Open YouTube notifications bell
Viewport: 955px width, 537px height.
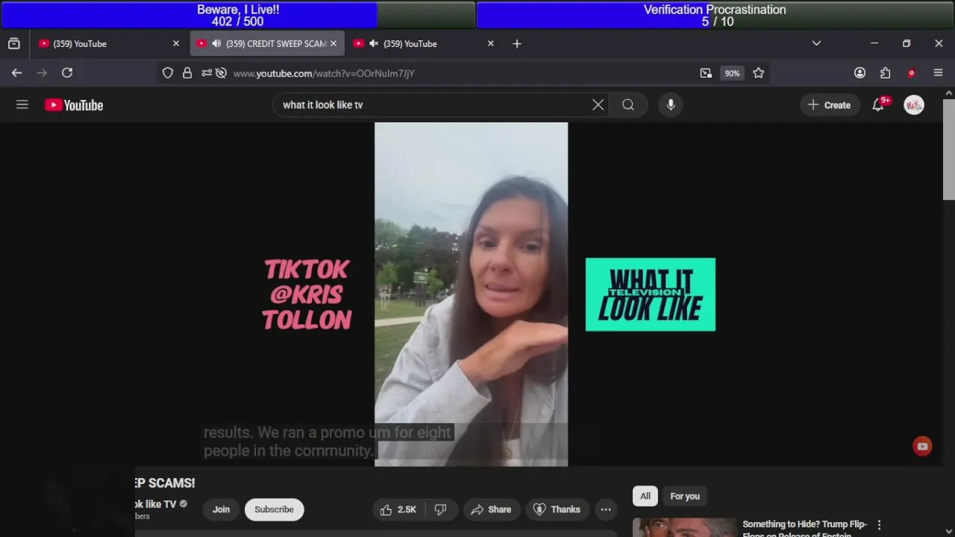(878, 105)
